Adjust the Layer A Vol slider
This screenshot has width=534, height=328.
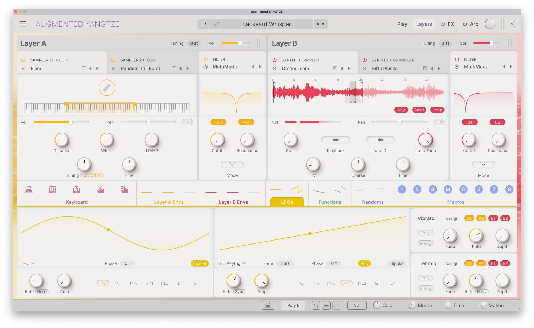click(240, 43)
